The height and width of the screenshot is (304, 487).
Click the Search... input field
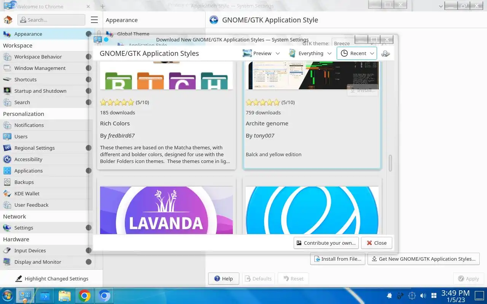(51, 20)
